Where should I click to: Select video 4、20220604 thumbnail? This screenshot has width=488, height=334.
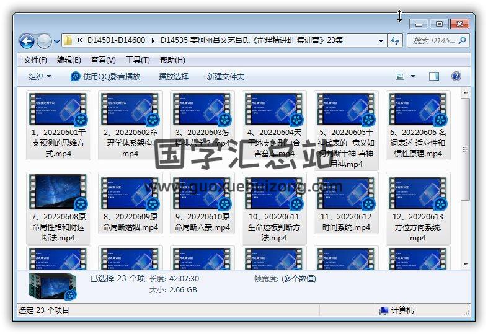274,109
